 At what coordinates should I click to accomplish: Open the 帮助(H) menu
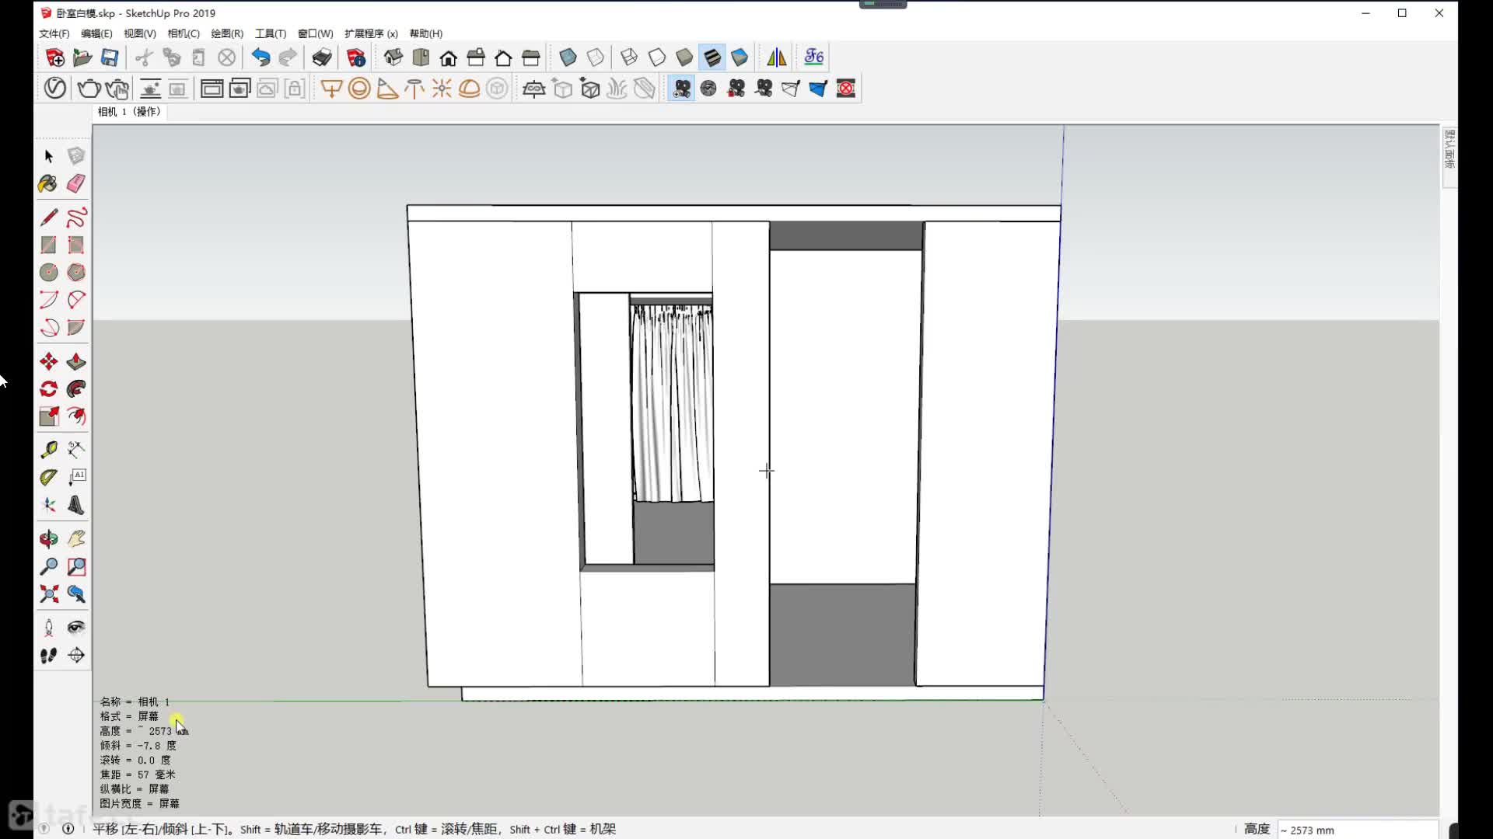tap(426, 34)
